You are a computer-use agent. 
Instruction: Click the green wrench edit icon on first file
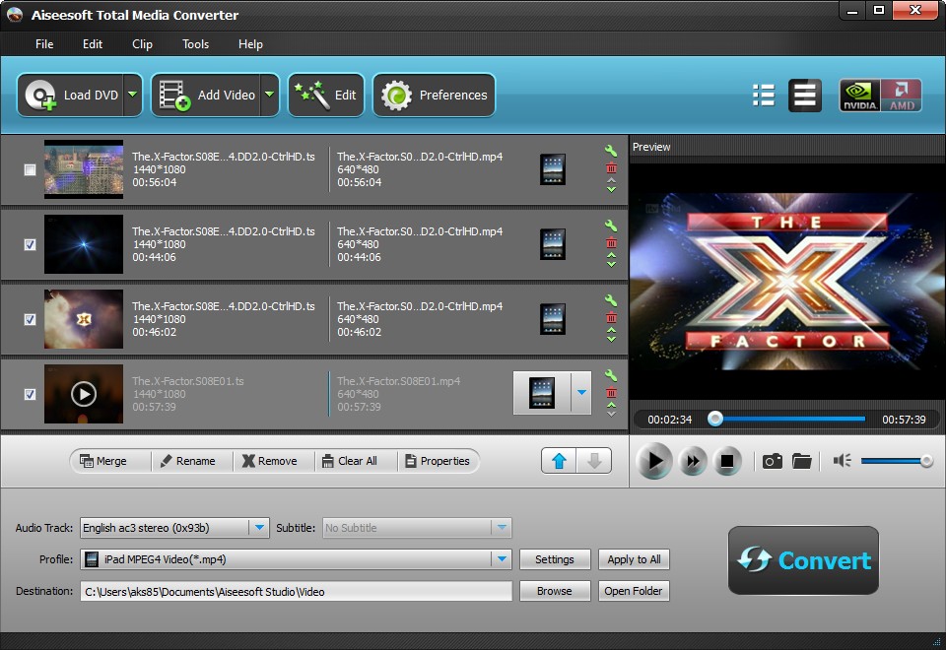tap(612, 150)
